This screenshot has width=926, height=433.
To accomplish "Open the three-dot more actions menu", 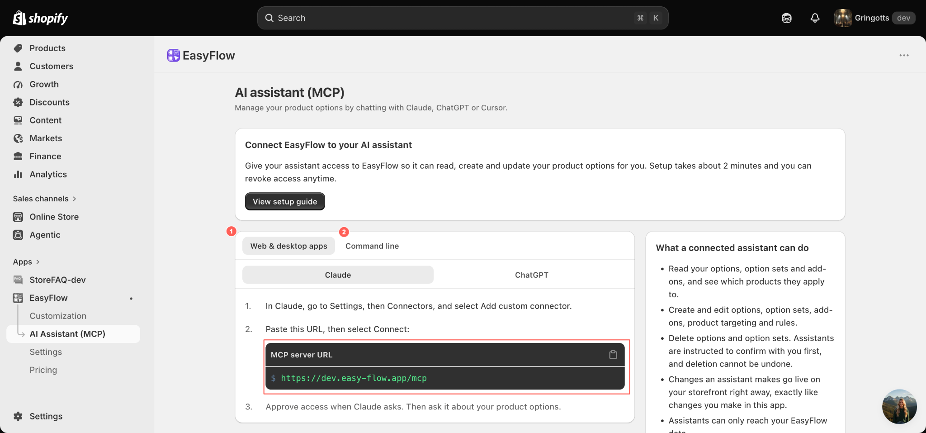I will pos(904,55).
